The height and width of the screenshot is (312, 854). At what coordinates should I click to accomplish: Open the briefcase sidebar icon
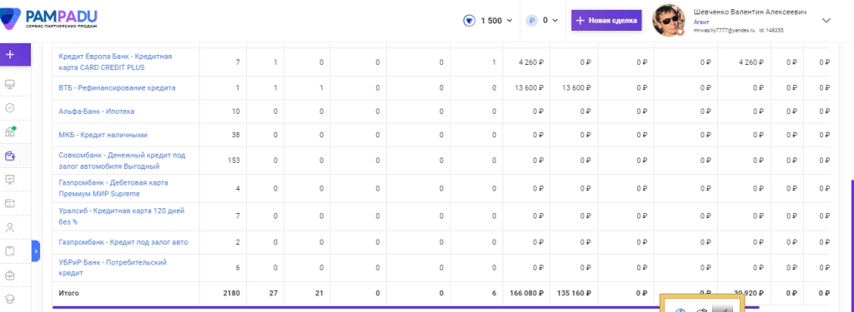[x=10, y=275]
